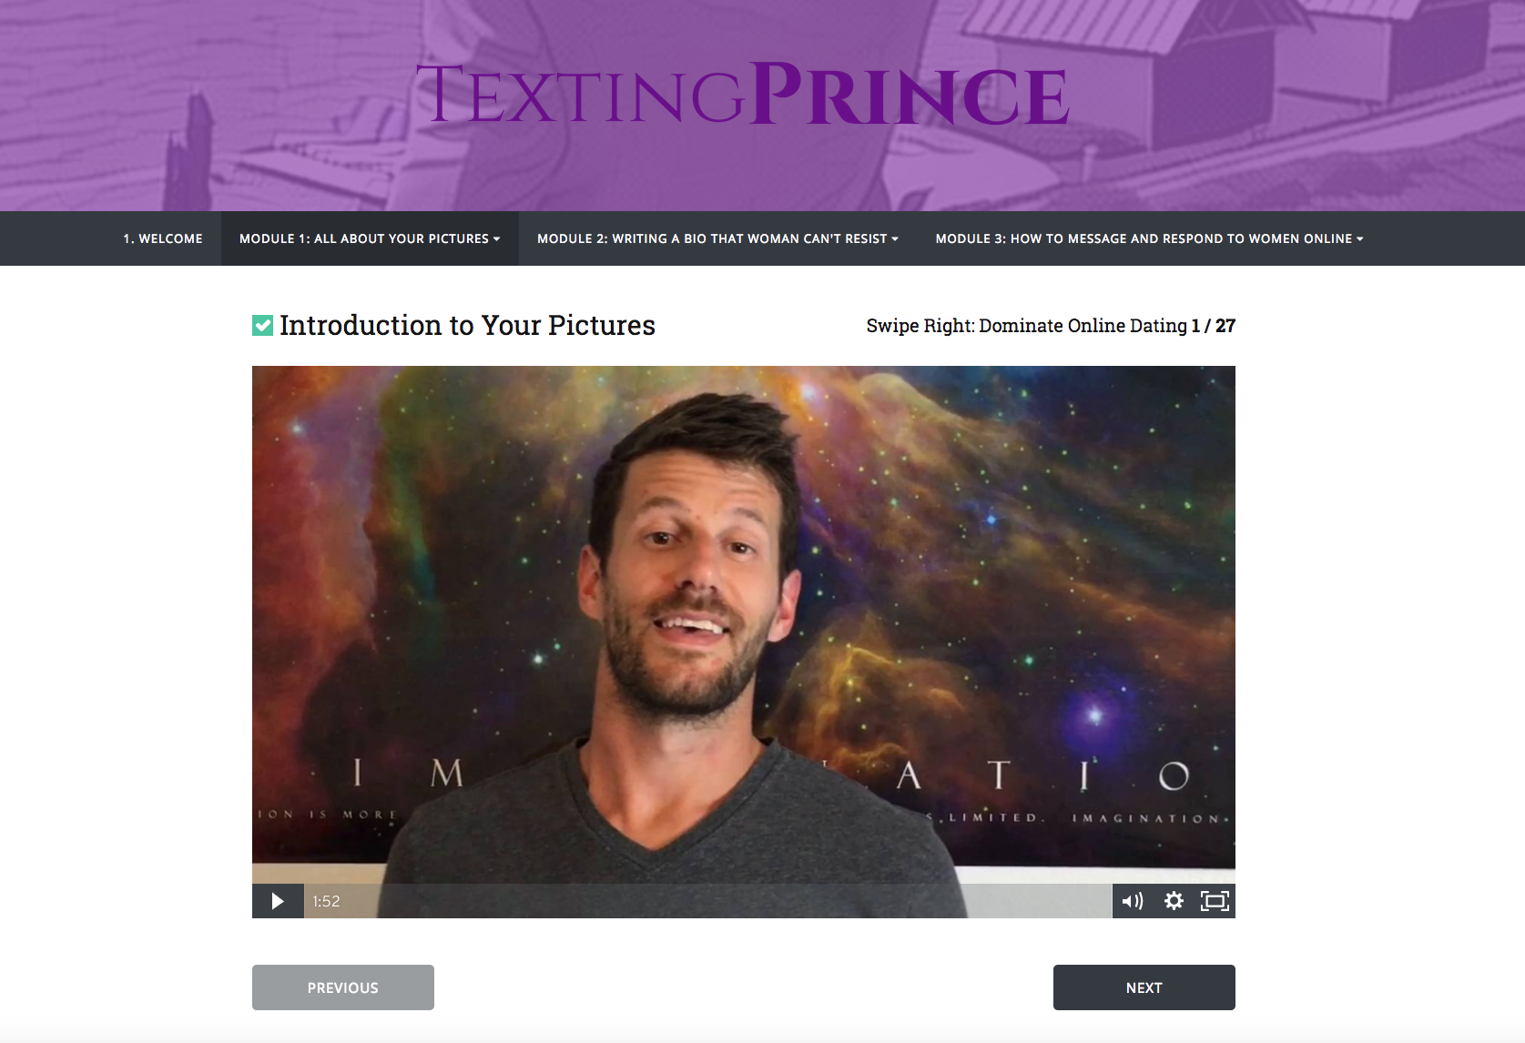The height and width of the screenshot is (1043, 1525).
Task: Click Introduction to Your Pictures title
Action: pyautogui.click(x=467, y=325)
